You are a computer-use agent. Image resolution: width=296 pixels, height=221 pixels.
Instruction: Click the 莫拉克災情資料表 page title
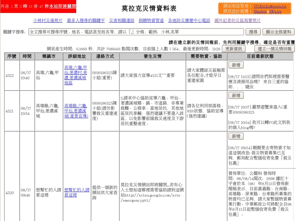pyautogui.click(x=149, y=8)
